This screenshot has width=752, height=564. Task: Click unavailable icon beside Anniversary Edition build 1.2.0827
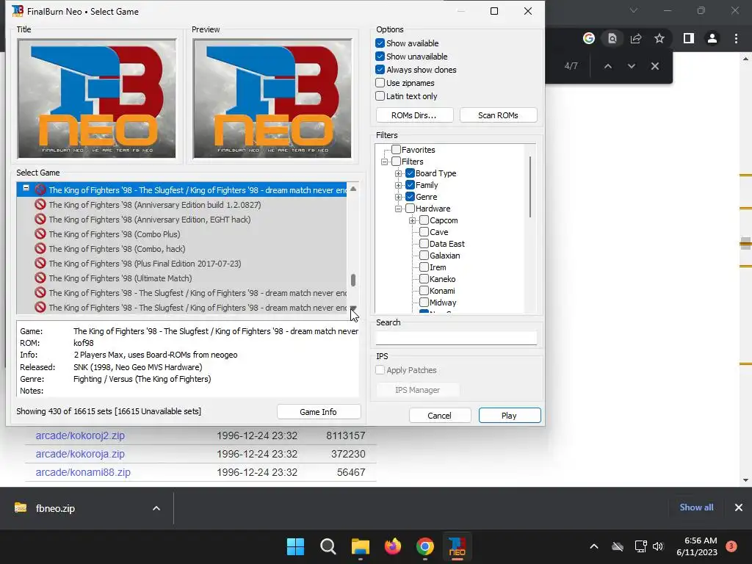(40, 205)
